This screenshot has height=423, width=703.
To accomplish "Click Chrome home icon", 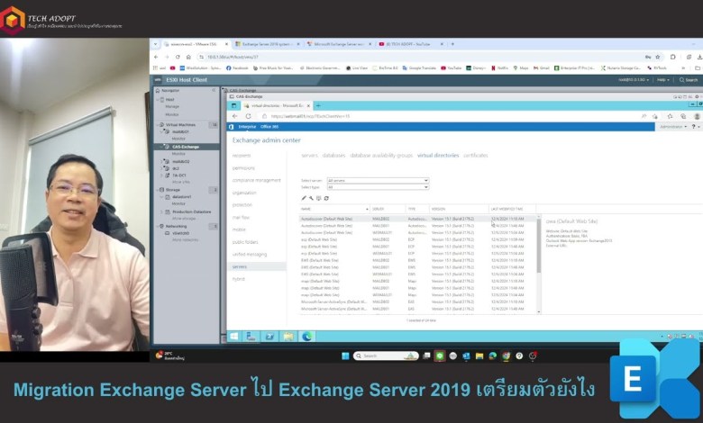I will 188,57.
